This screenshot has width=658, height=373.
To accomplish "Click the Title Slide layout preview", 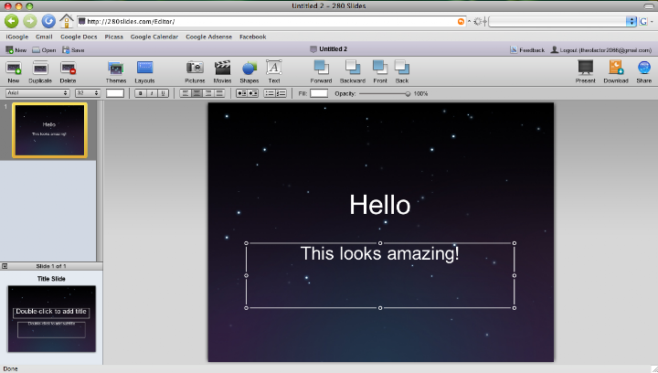I will click(51, 318).
